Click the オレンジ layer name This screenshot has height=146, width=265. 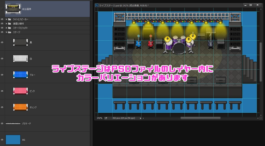[33, 107]
